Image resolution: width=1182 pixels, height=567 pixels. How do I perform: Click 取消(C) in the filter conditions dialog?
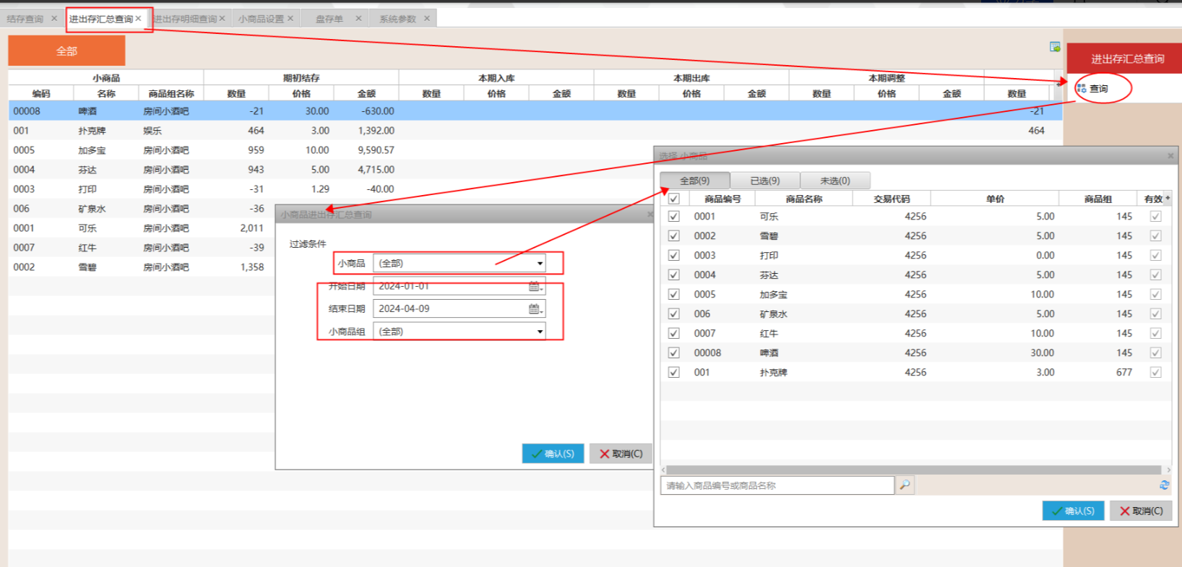click(x=621, y=454)
